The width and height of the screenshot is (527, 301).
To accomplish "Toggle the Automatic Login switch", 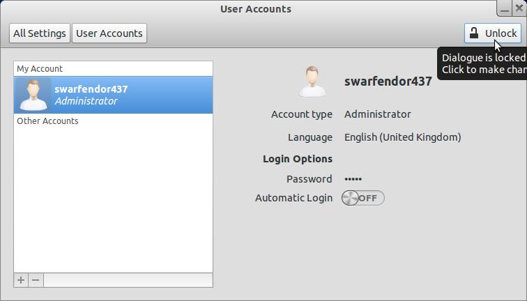I will (362, 198).
